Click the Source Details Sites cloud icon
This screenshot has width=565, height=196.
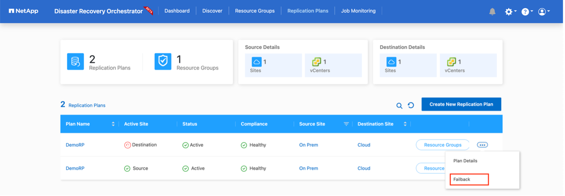pos(257,62)
